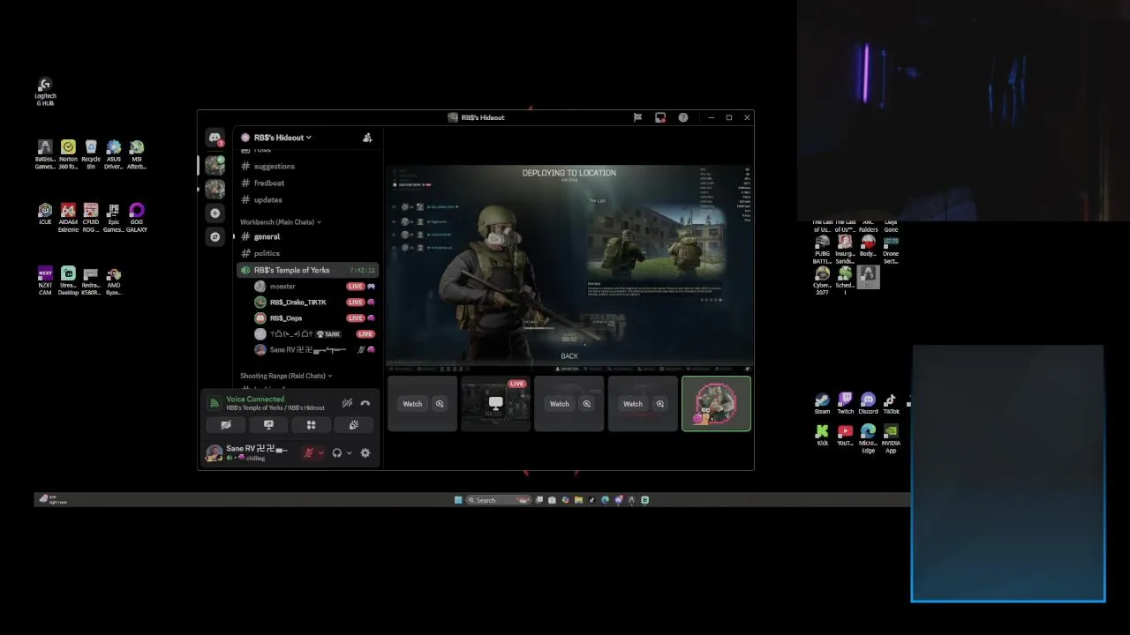Screen dimensions: 1130x635
Task: Open Recycle Bin desktop icon
Action: tap(91, 154)
